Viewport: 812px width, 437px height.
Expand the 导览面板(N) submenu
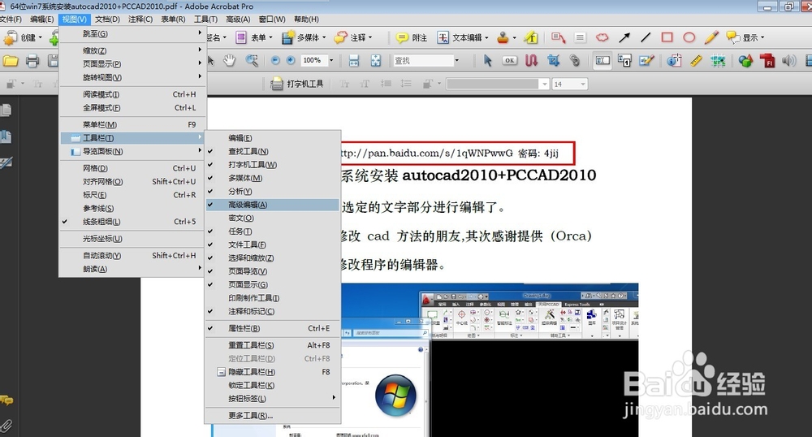point(132,151)
